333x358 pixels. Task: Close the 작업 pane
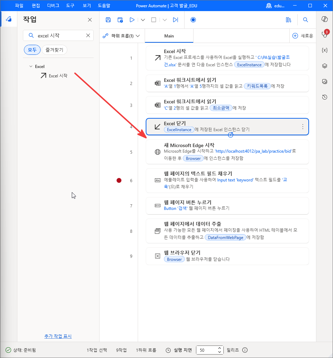tap(90, 20)
